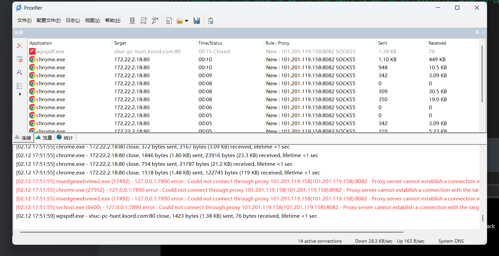Click the new profile gear-page icon
The image size is (499, 256).
click(169, 21)
